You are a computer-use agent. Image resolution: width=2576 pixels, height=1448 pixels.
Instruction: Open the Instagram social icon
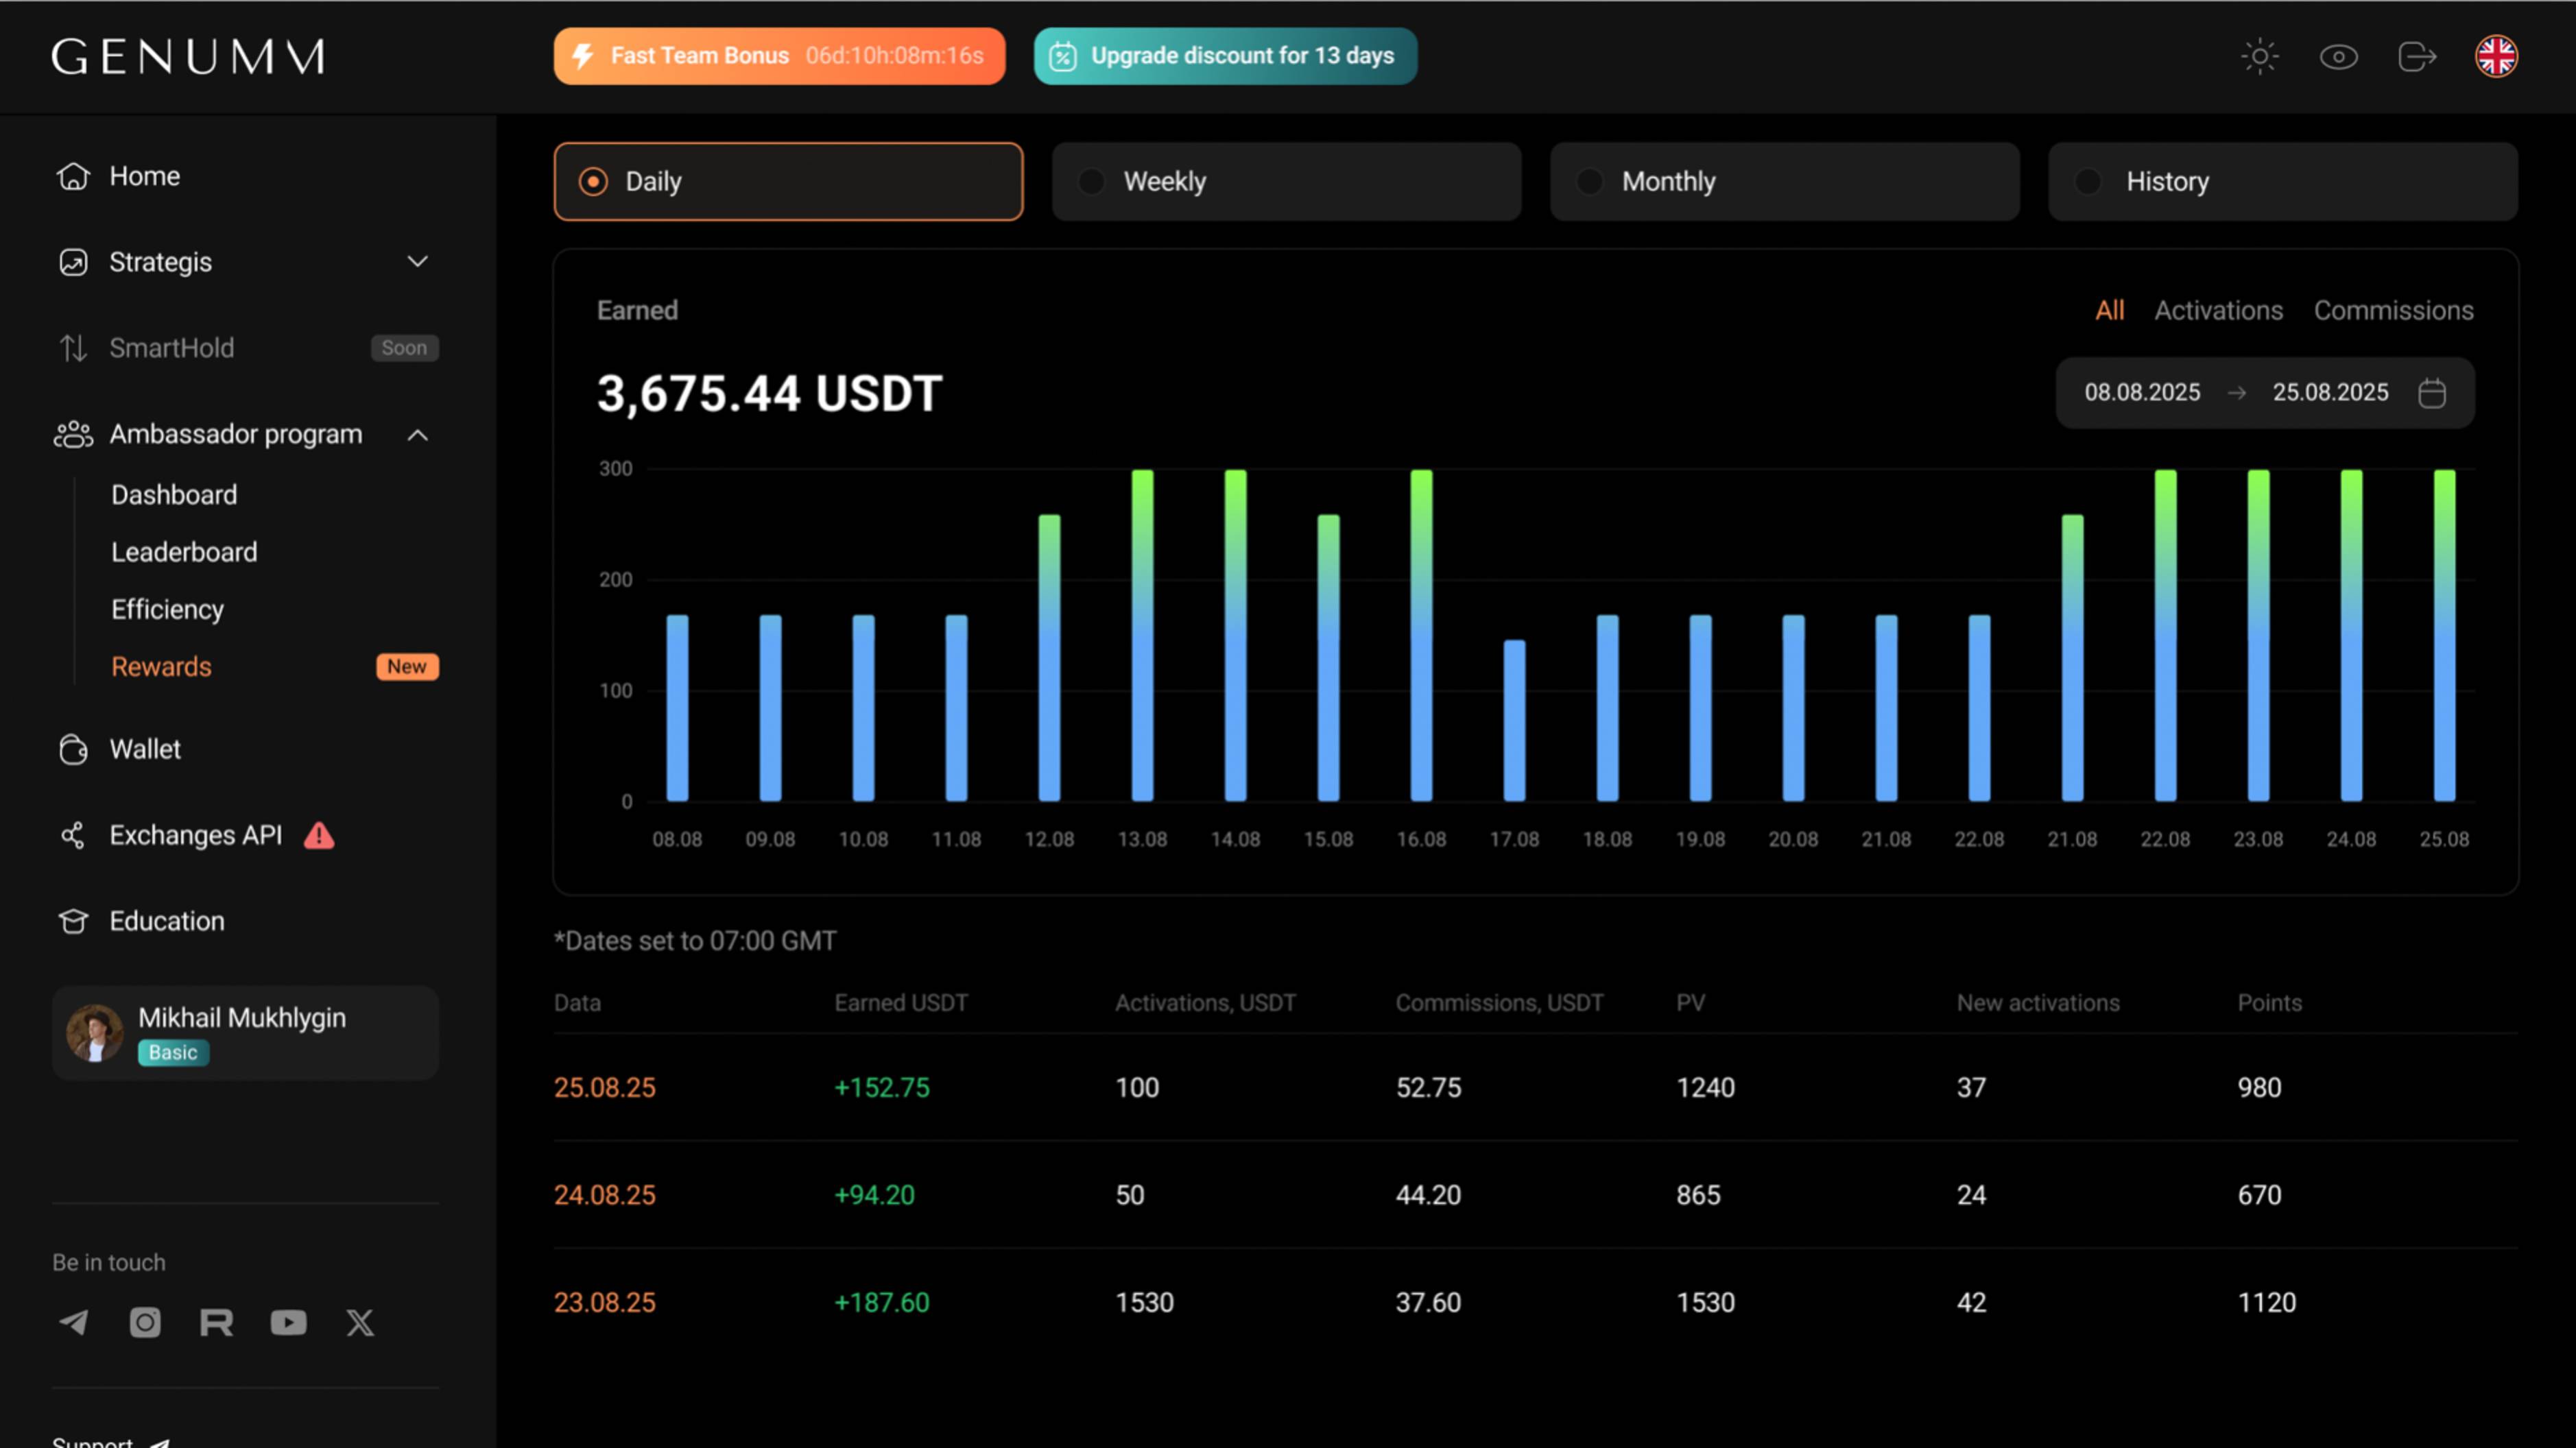[x=145, y=1322]
